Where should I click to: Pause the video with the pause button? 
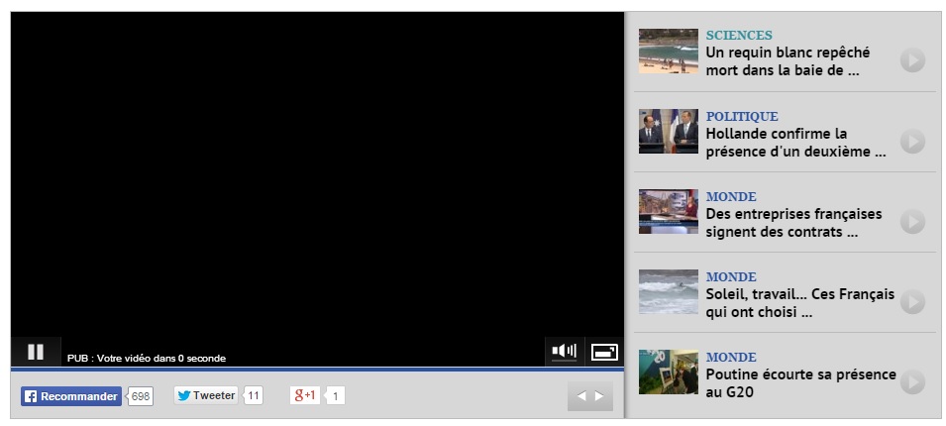[36, 352]
